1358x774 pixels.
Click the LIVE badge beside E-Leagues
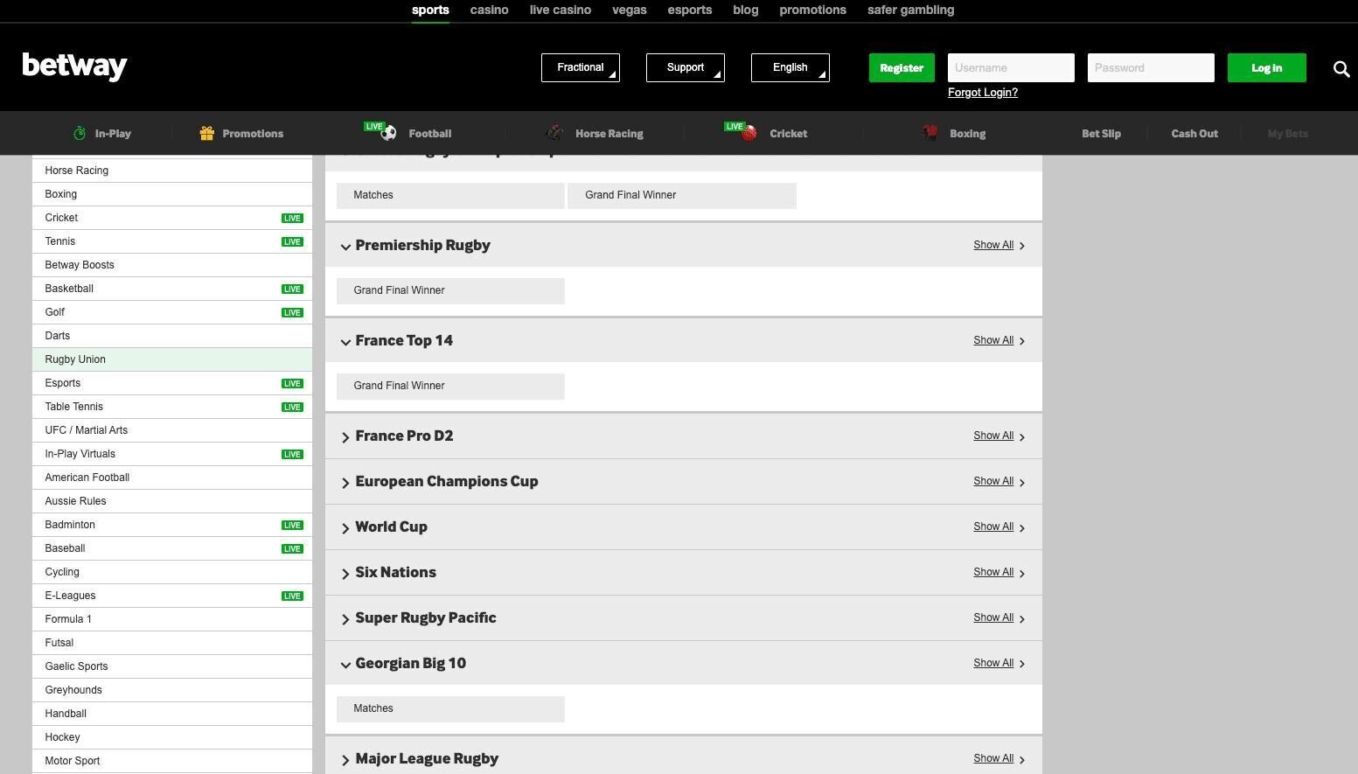[x=292, y=596]
